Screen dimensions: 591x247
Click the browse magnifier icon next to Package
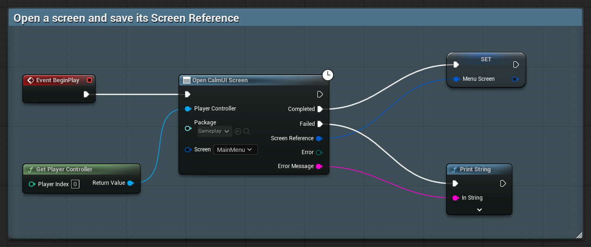(247, 131)
